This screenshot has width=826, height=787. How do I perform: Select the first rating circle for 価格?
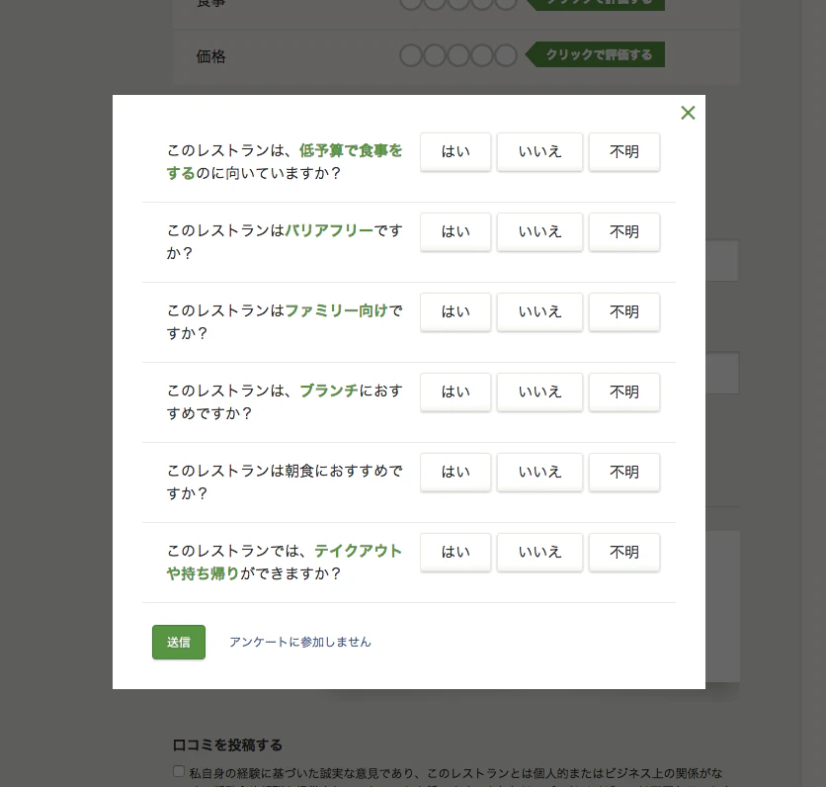pyautogui.click(x=411, y=55)
